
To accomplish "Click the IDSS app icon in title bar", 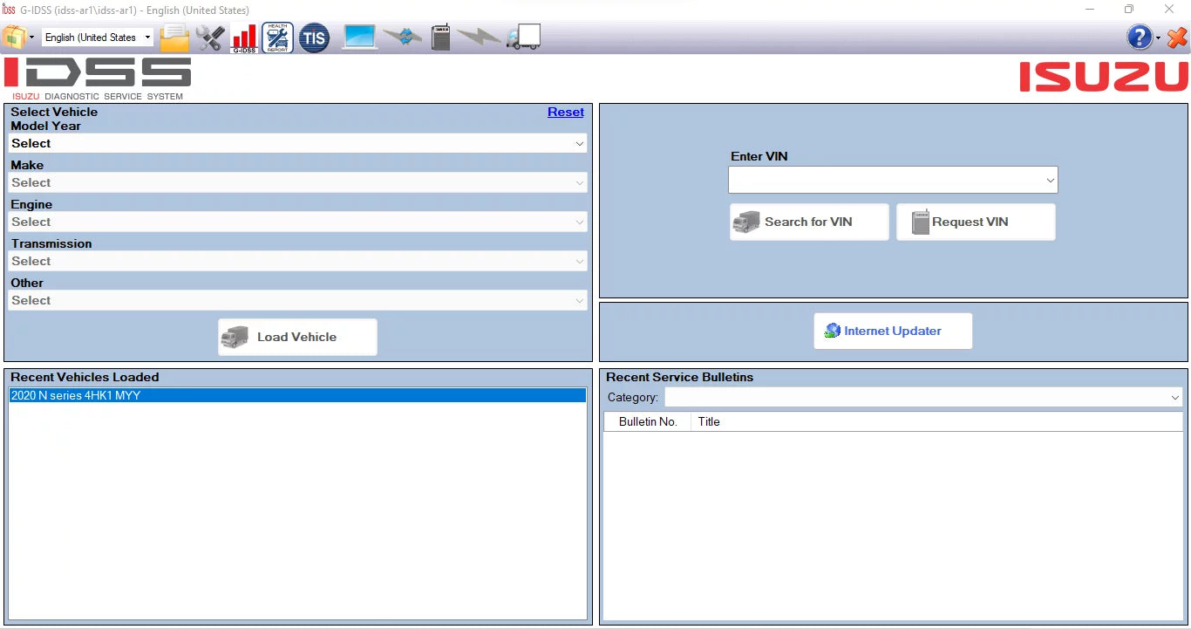I will [x=9, y=10].
